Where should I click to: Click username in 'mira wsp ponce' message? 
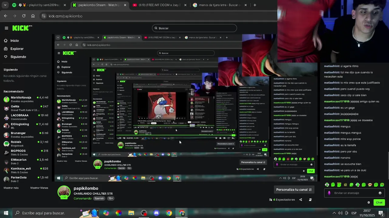[332, 139]
